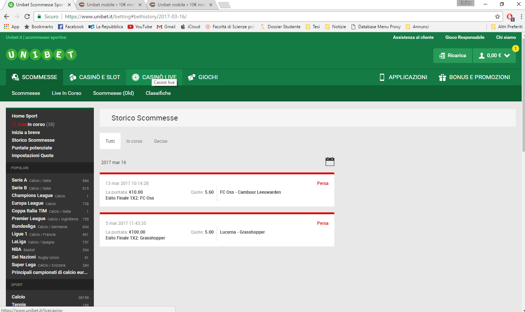Click the FC Oss - Cambuur Leeuwarden bet

(x=217, y=190)
